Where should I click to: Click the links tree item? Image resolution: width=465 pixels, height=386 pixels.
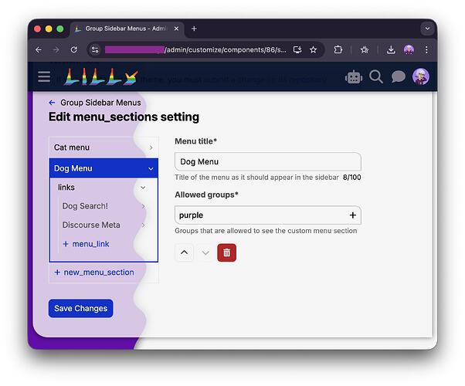(x=66, y=188)
